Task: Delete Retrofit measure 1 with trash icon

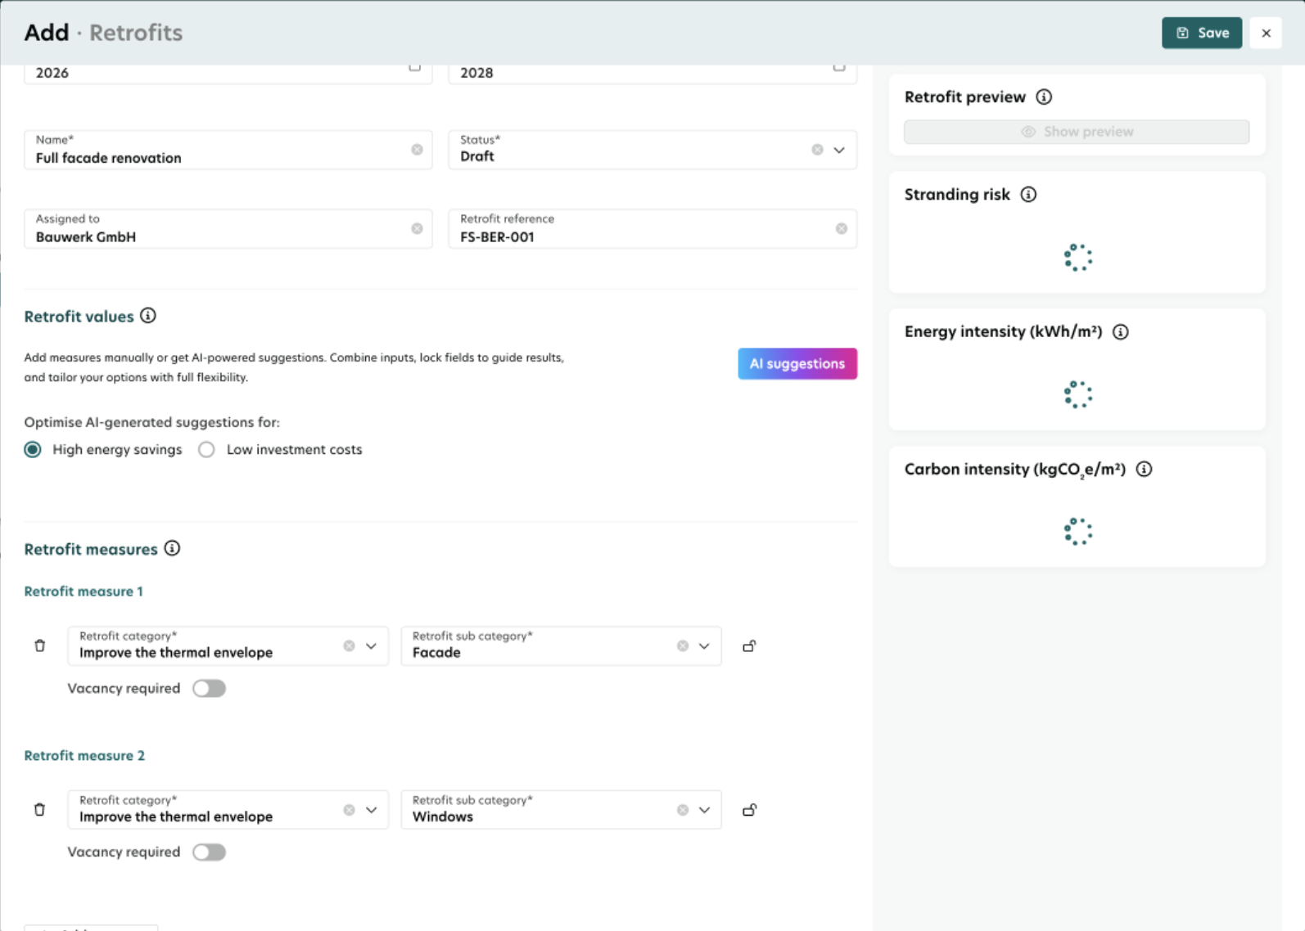Action: (39, 645)
